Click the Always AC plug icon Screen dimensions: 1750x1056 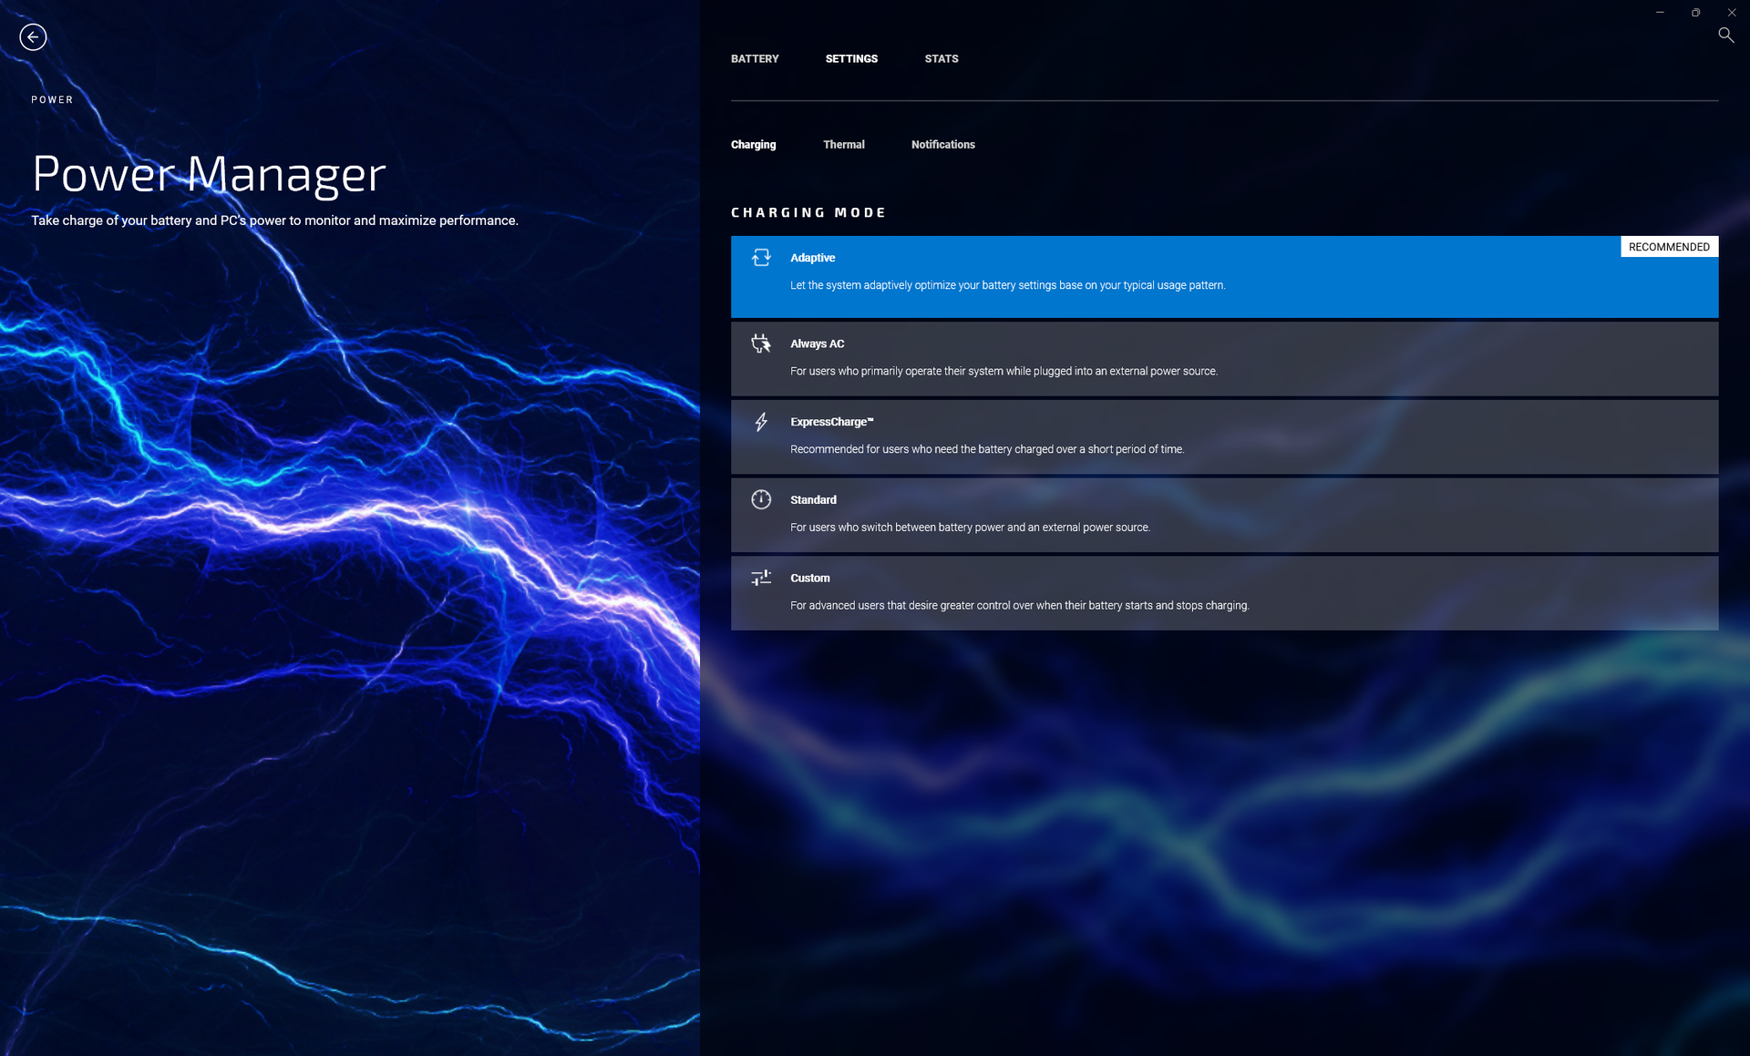coord(761,343)
